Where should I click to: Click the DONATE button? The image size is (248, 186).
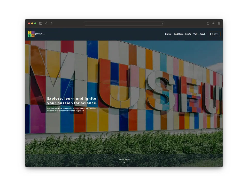pyautogui.click(x=214, y=34)
